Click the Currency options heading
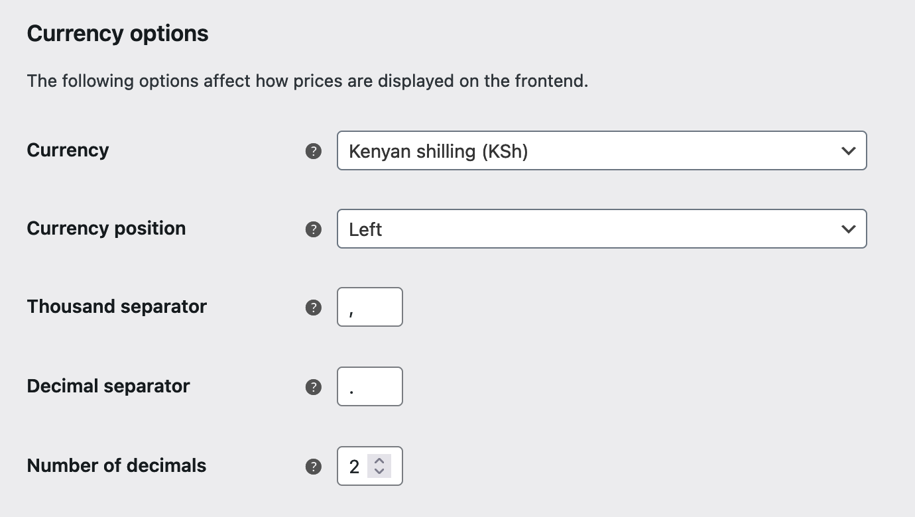This screenshot has width=915, height=517. (x=117, y=32)
